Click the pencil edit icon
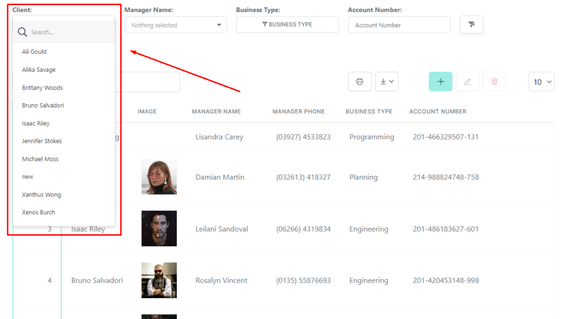The image size is (575, 319). [467, 81]
